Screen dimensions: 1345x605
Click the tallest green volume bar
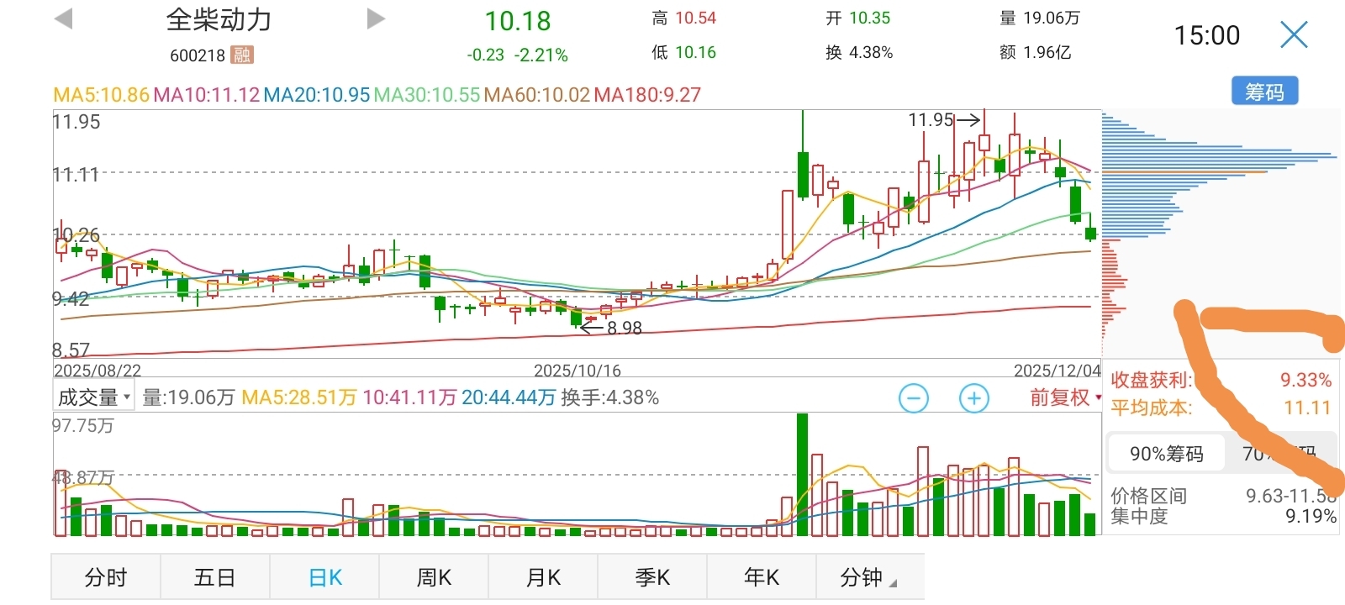tap(802, 474)
